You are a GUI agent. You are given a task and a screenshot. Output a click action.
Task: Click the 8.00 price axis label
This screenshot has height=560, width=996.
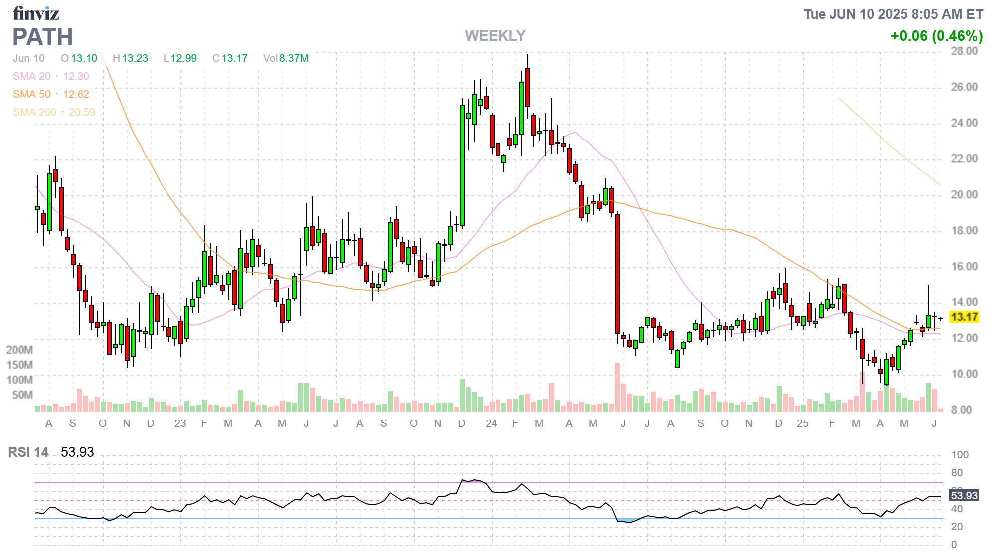(961, 410)
